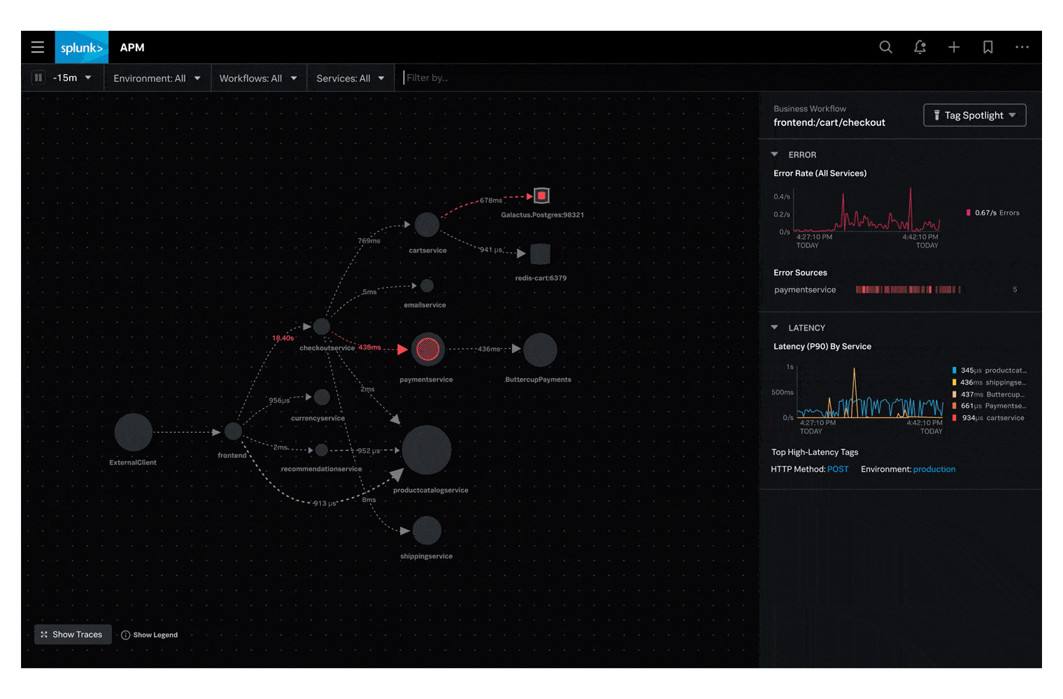This screenshot has height=699, width=1063.
Task: Click the Show Traces button
Action: coord(73,634)
